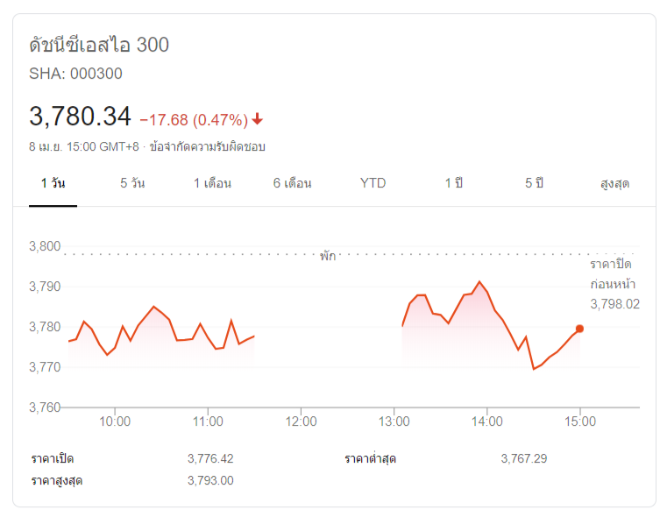
Task: Click the ราคาเปิด value 3,776.42
Action: click(x=210, y=458)
